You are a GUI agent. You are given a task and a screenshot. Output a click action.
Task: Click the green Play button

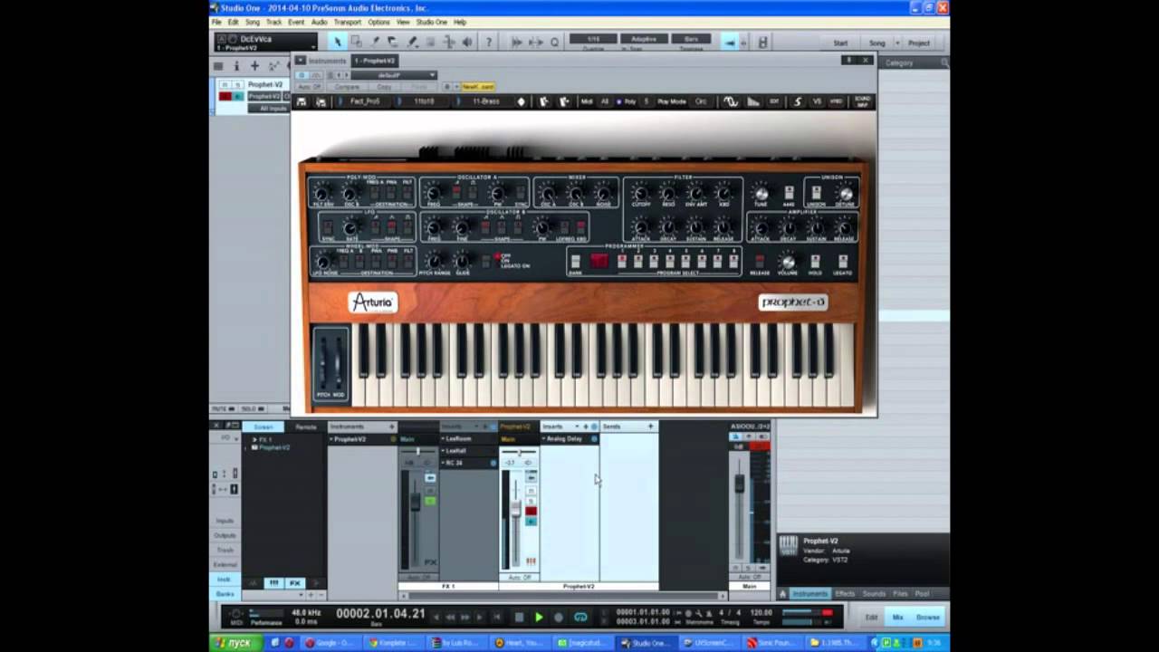tap(539, 617)
